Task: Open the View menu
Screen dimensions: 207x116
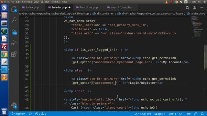Action: [x=36, y=2]
